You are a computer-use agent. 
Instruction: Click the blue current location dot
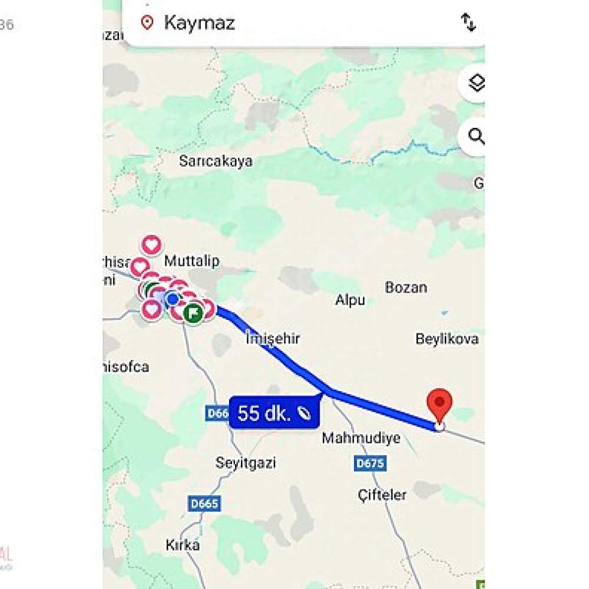(x=173, y=299)
